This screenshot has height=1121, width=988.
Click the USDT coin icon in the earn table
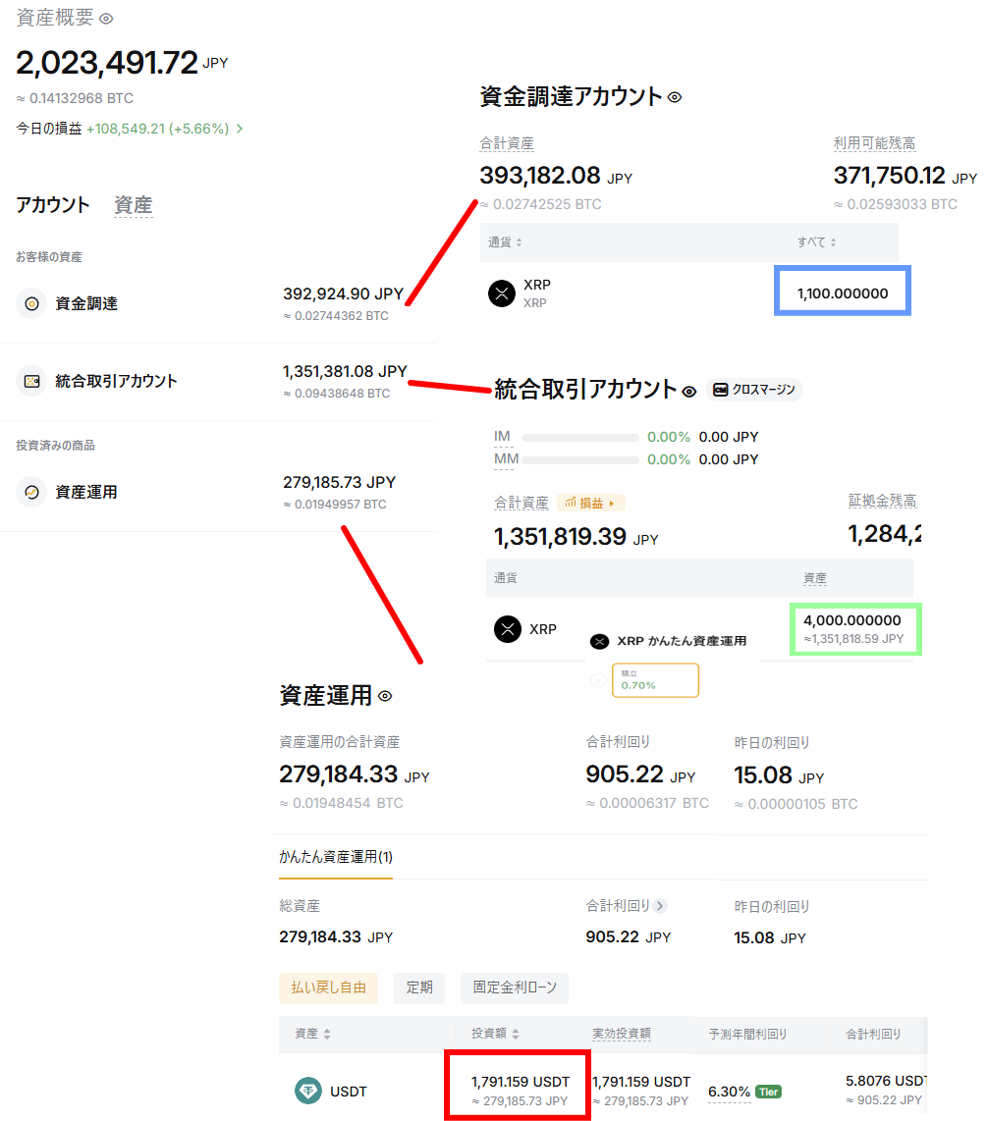[x=308, y=1091]
